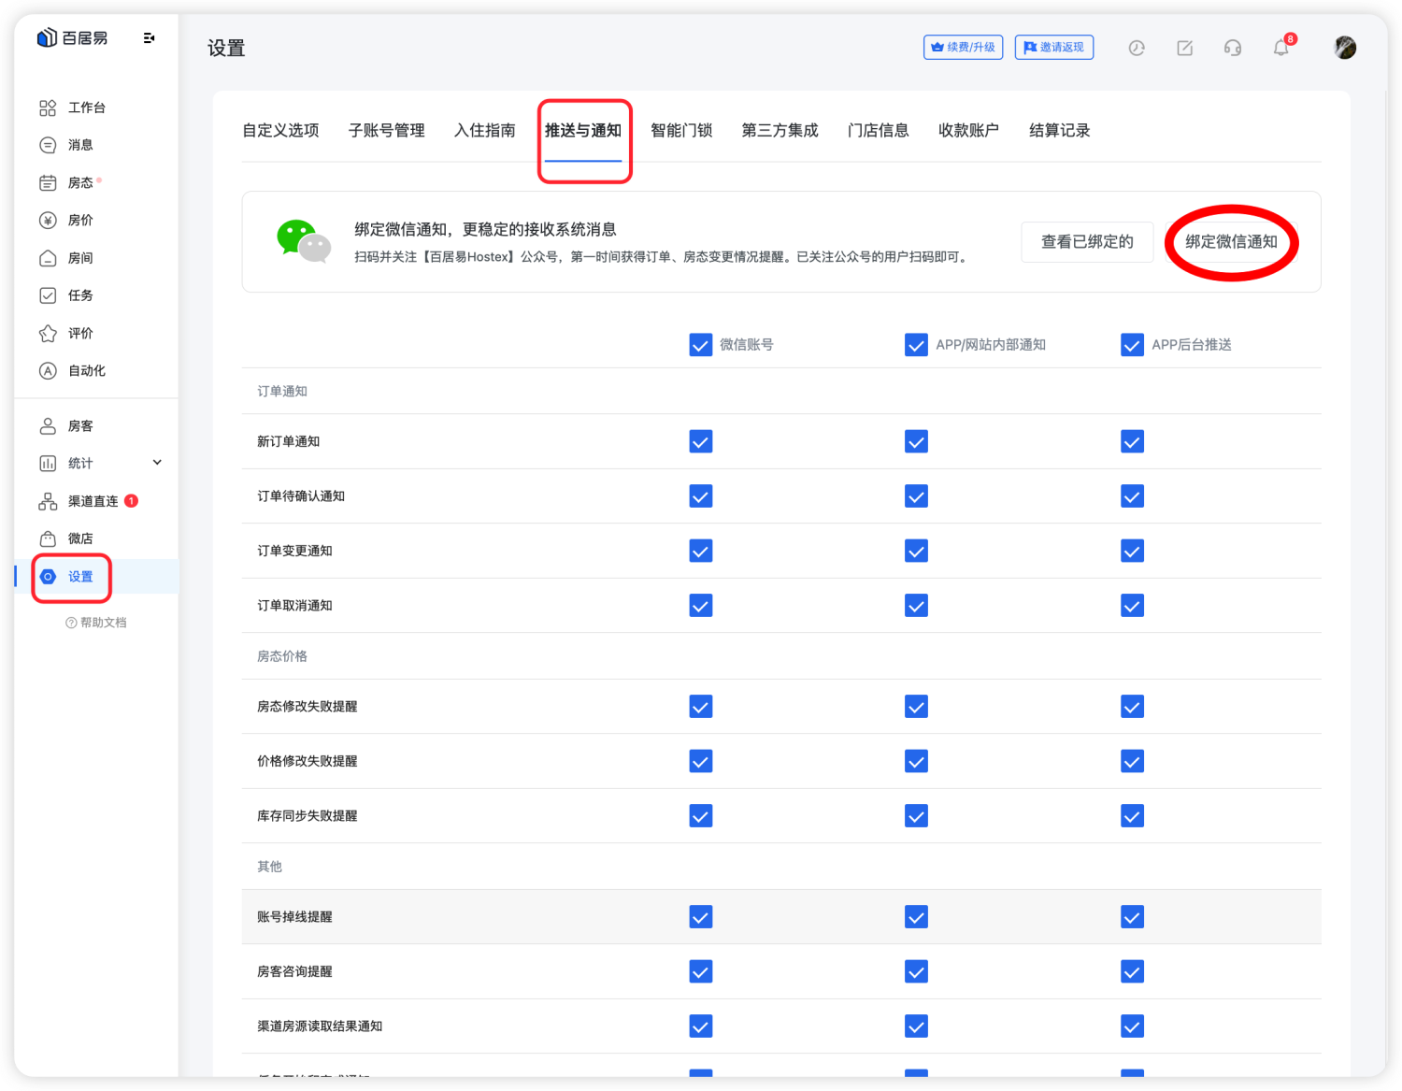1402x1091 pixels.
Task: Open the 消息 messages section
Action: point(79,145)
